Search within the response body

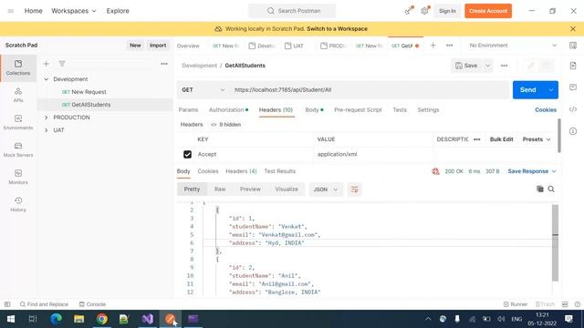click(x=551, y=189)
